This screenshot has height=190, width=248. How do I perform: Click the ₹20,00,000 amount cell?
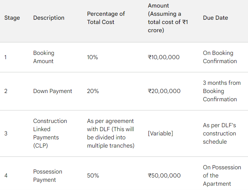pyautogui.click(x=164, y=91)
